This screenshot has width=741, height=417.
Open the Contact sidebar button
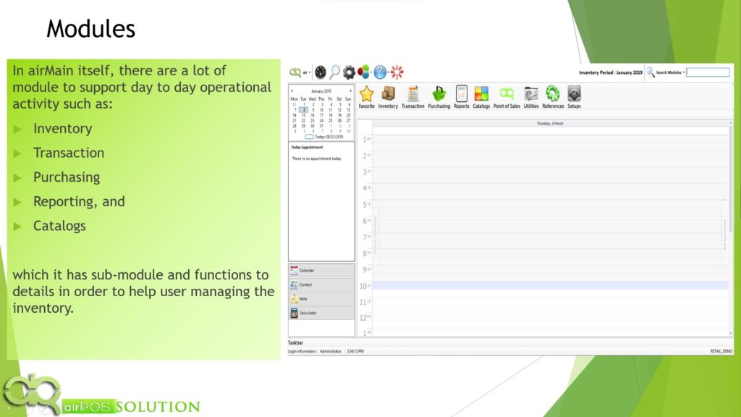(x=321, y=285)
